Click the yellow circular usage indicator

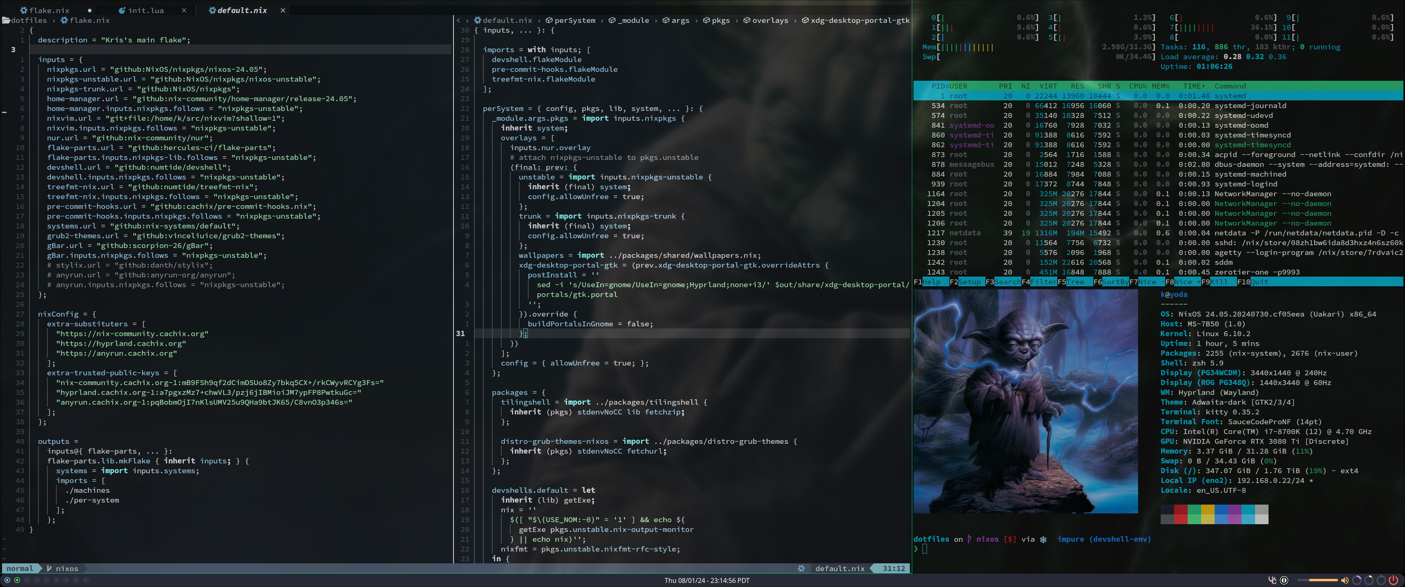coord(1369,580)
